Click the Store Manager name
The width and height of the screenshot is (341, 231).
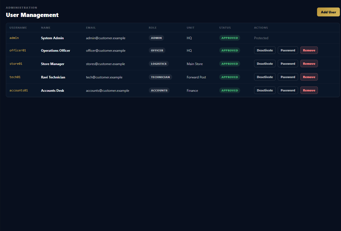pos(53,64)
